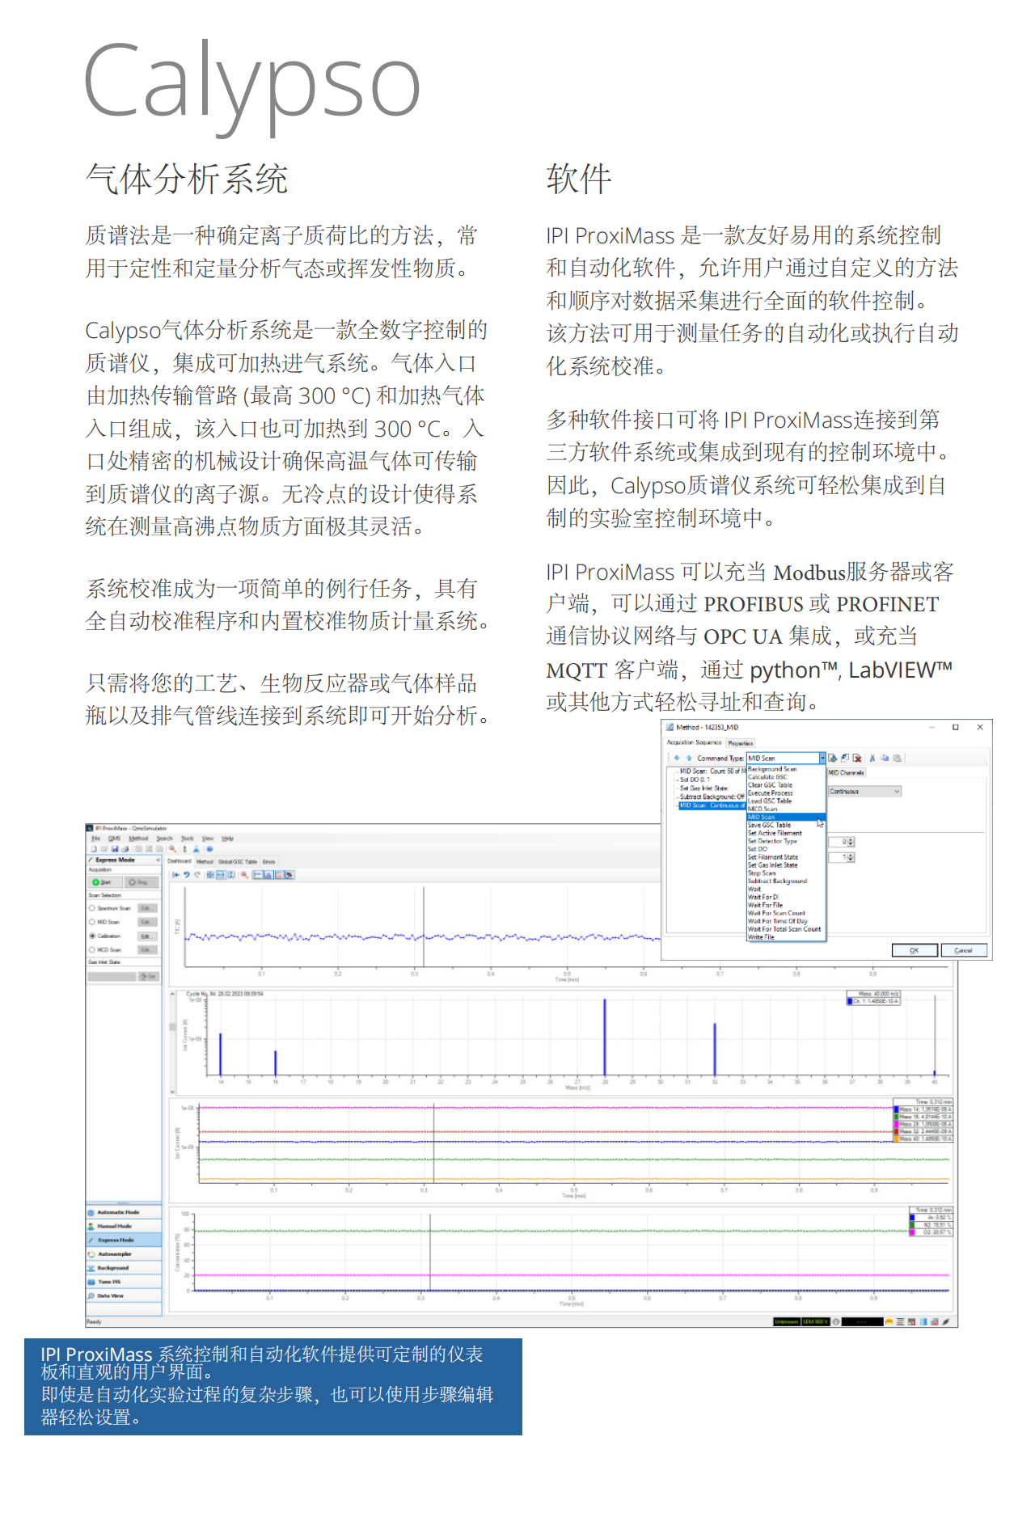Switch to the Global GSC Table tab
The height and width of the screenshot is (1513, 1035).
[238, 862]
